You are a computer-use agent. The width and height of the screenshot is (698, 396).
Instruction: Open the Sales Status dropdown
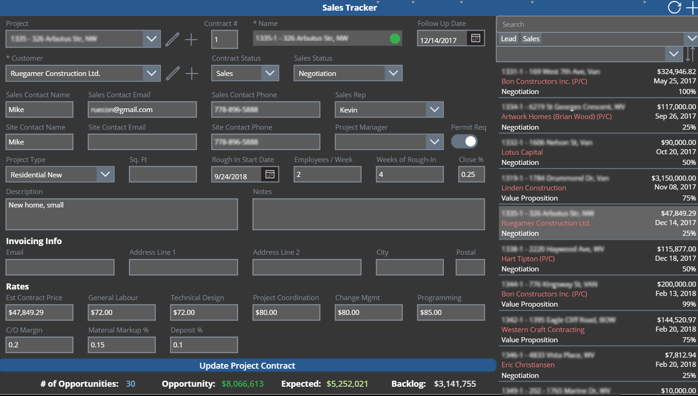point(393,73)
